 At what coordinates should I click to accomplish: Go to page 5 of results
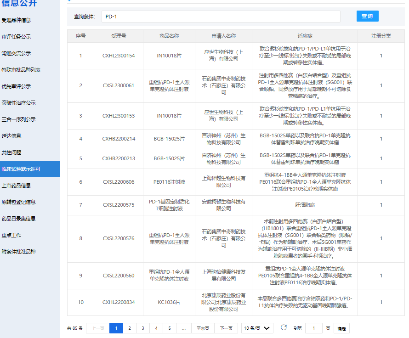(170, 328)
